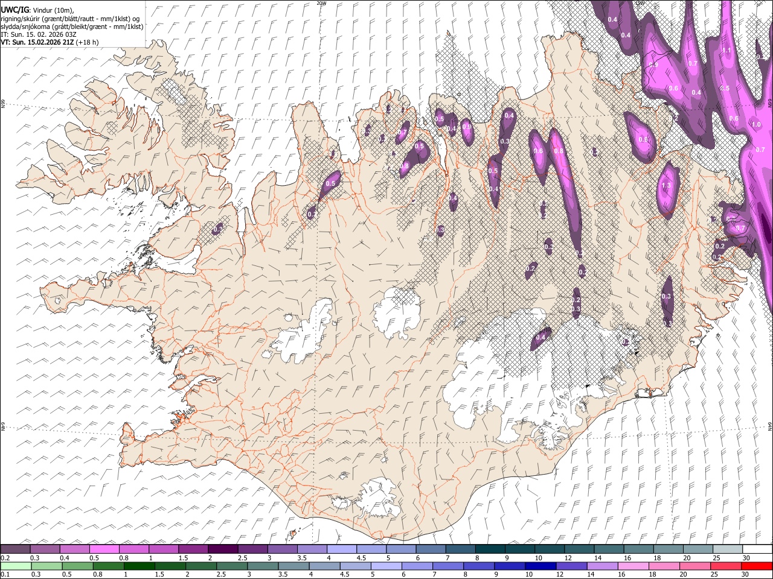Select the dark green 1 rain legend swatch
773x579 pixels.
click(140, 566)
